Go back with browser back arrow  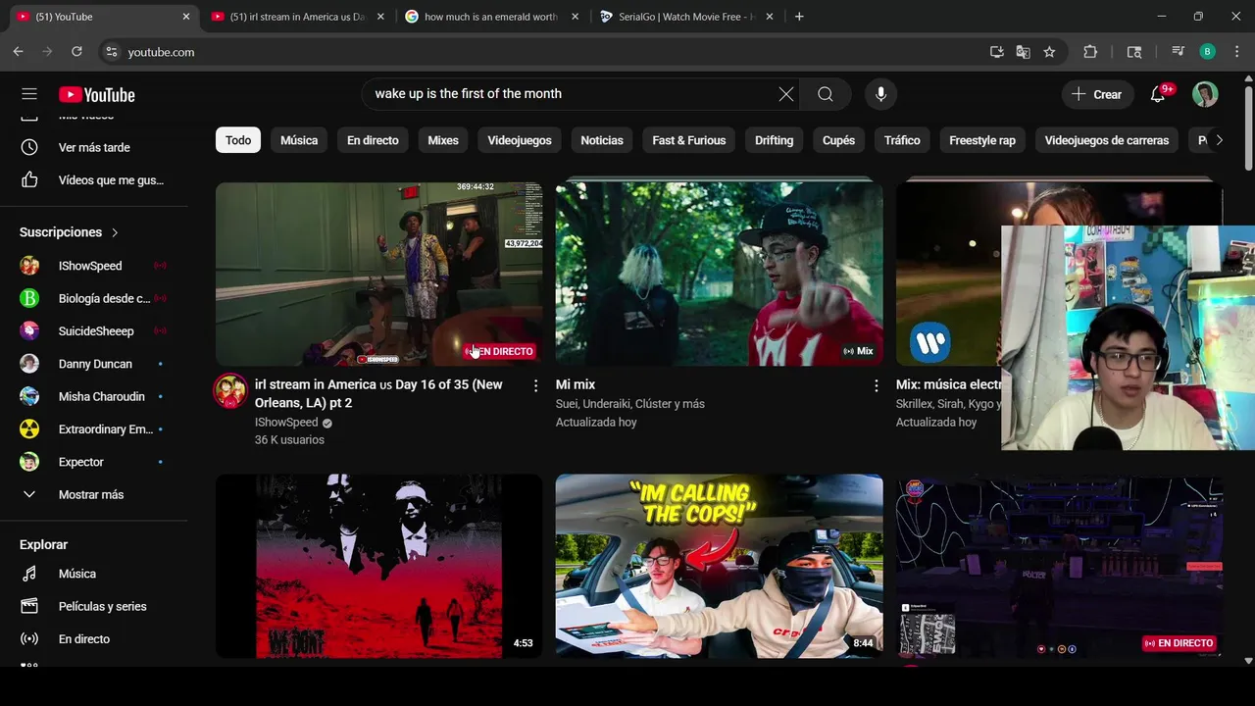pyautogui.click(x=18, y=52)
